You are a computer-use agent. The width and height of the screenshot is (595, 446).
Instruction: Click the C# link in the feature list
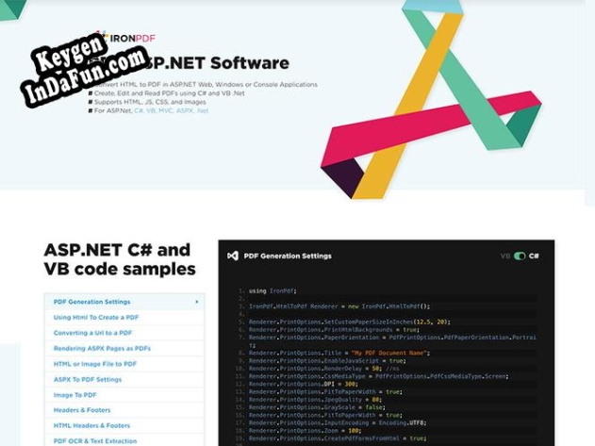point(138,111)
